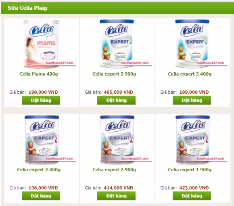Open the Celia expert 2 400g can image
The height and width of the screenshot is (206, 234).
pos(41,139)
